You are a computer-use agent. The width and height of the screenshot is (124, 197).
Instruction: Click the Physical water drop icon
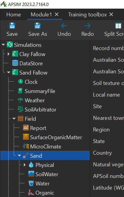[31, 165]
